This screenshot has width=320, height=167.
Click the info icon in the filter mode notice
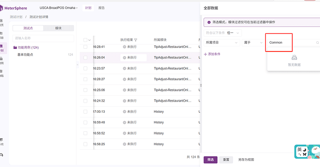209,22
